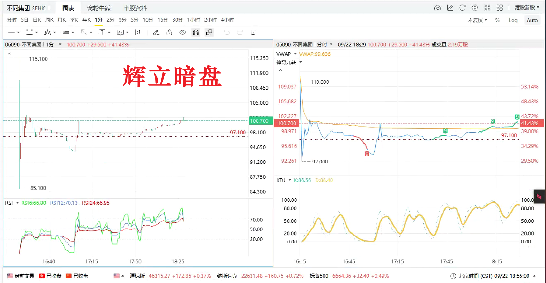Click the redo arrow

tap(240, 33)
